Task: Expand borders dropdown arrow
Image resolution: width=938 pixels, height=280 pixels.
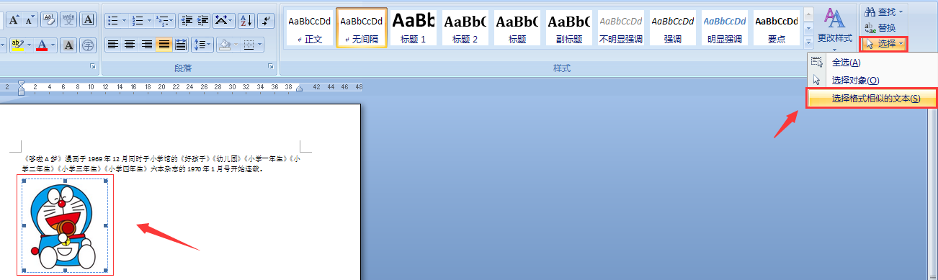Action: point(260,45)
